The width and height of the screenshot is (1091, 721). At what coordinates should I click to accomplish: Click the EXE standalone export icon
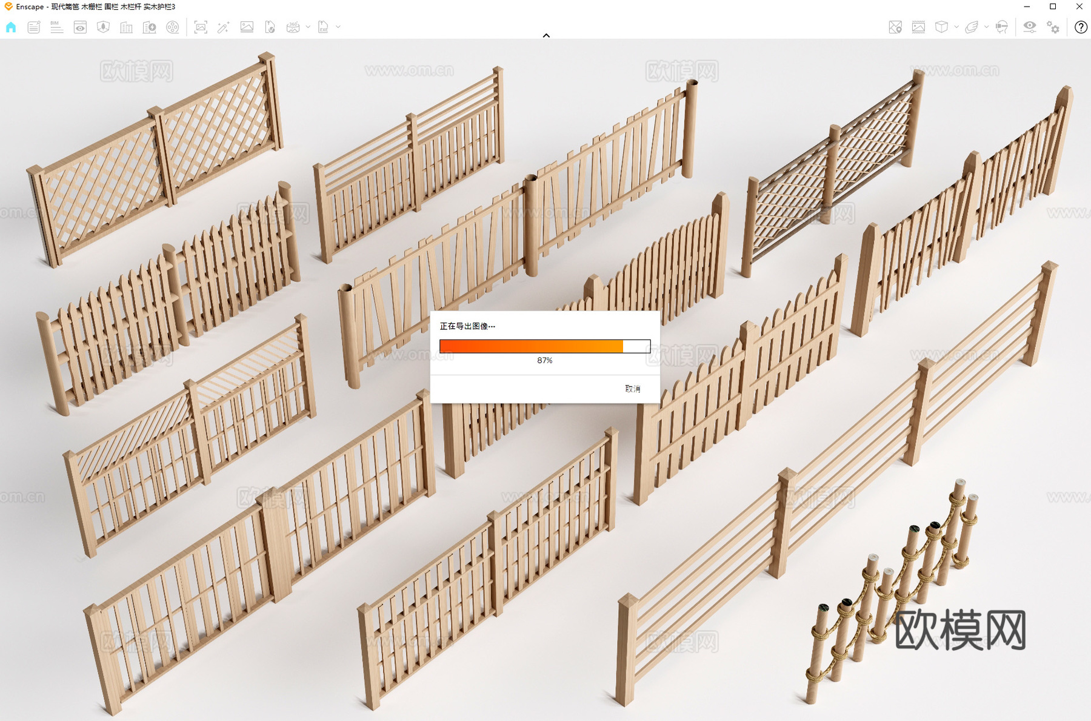pyautogui.click(x=323, y=27)
